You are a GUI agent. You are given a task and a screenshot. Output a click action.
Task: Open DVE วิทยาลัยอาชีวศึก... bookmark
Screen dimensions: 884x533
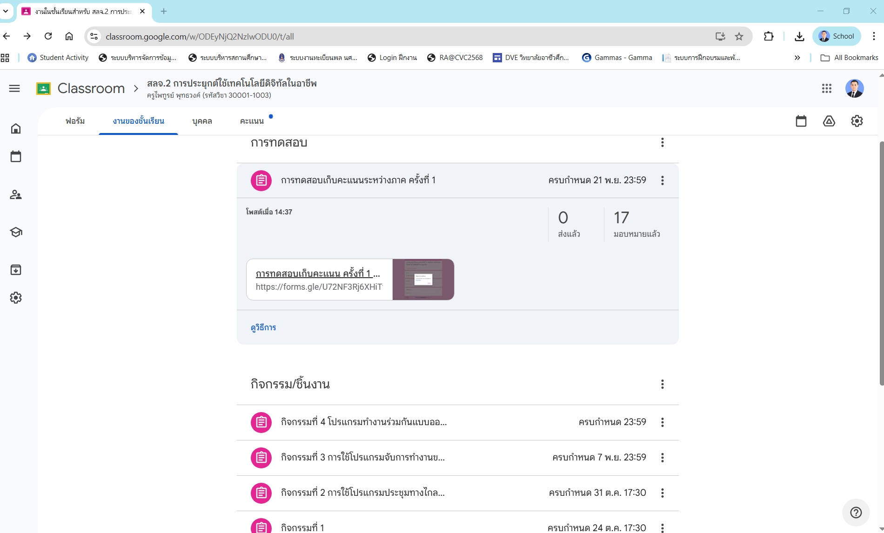531,58
